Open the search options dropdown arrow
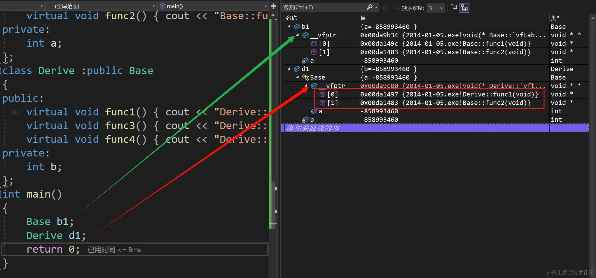This screenshot has width=596, height=278. pos(376,7)
